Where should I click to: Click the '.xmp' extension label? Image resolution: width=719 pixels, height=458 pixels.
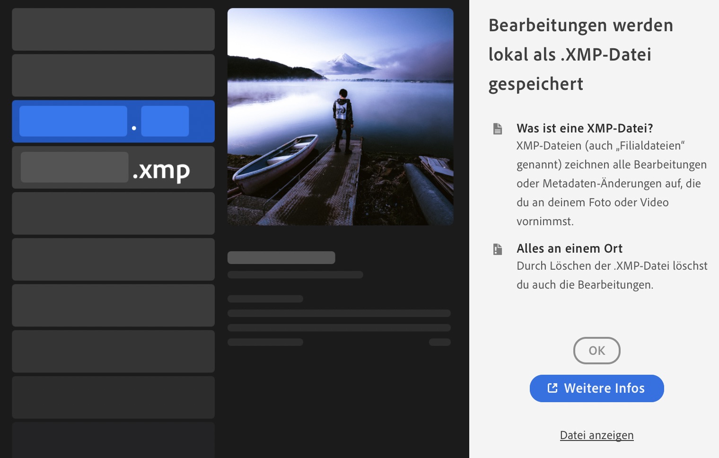click(x=161, y=171)
